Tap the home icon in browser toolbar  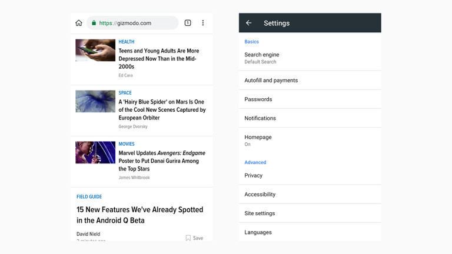coord(79,23)
